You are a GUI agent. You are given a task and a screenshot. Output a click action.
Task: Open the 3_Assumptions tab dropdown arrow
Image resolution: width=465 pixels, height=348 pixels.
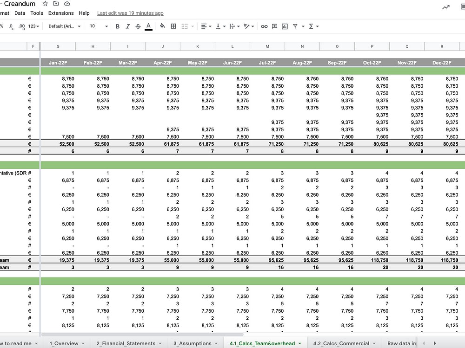216,343
